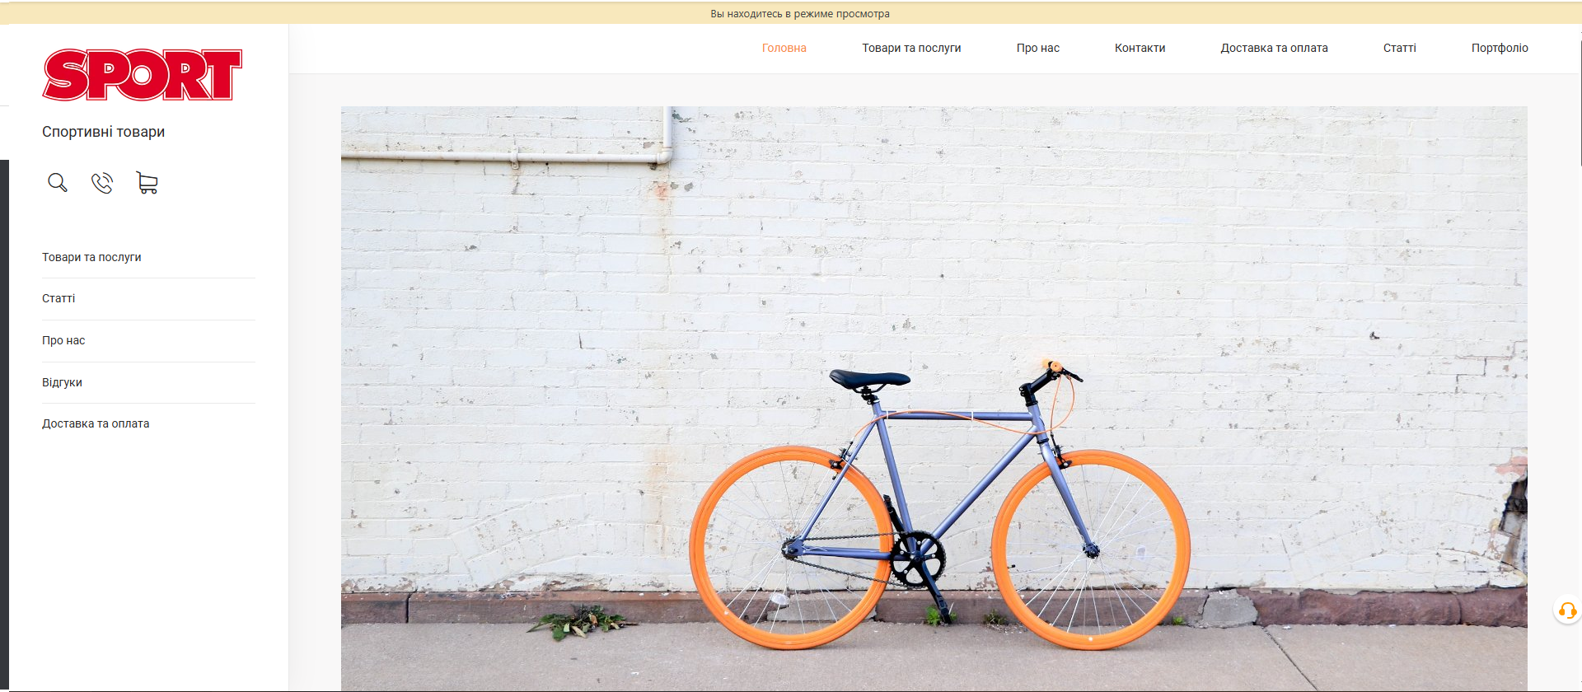This screenshot has width=1582, height=692.
Task: Open Відгуки in the sidebar
Action: pyautogui.click(x=62, y=382)
